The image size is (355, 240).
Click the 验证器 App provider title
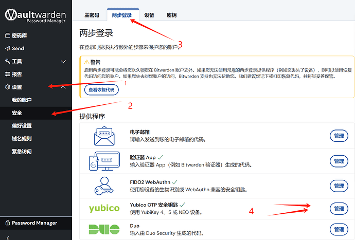[x=143, y=157]
